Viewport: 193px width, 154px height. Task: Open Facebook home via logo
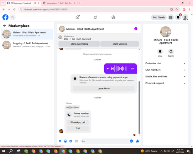coord(5,17)
